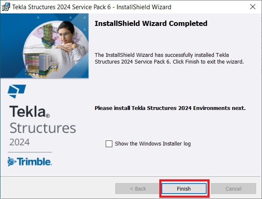Viewport: 262px width, 199px height.
Task: Click the bold "Please install Tekla Structures 2024 Environments" text
Action: pos(170,108)
